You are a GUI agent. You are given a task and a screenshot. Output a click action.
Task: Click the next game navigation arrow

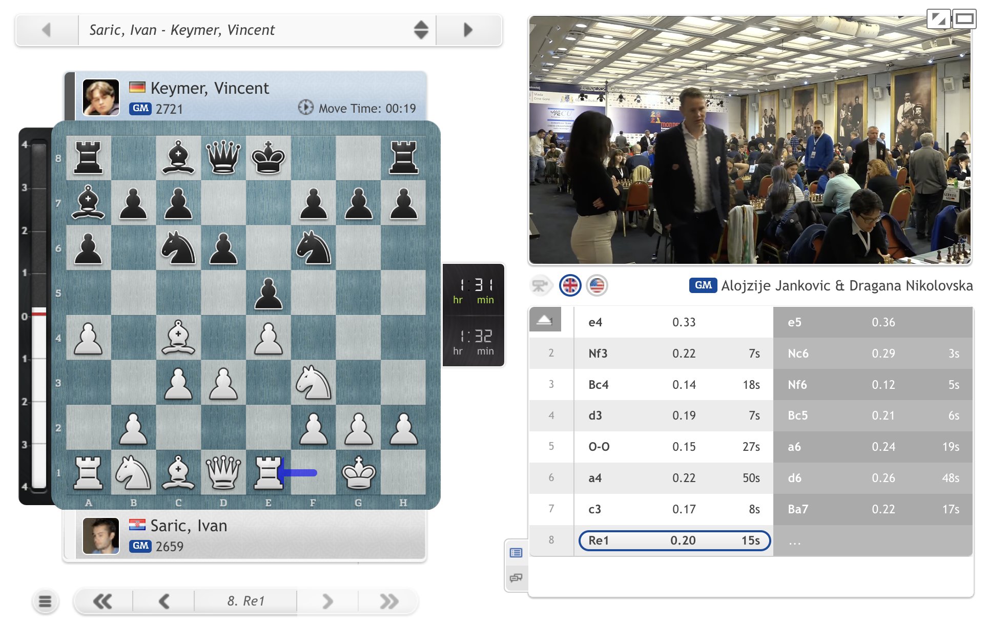[x=466, y=29]
